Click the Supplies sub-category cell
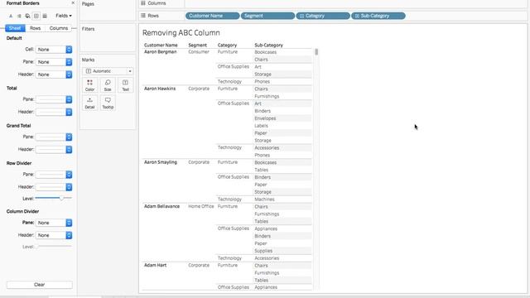The image size is (530, 298). (x=263, y=251)
